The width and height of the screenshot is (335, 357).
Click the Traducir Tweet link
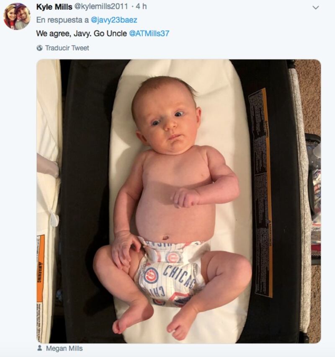click(x=67, y=48)
